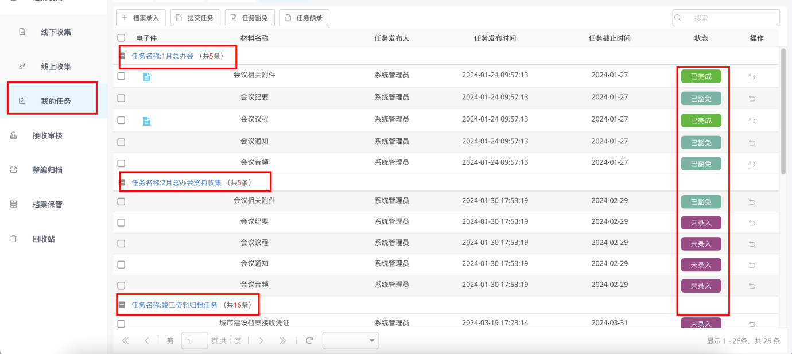Click undo icon for 会议相关附件 due 2024-02-29
This screenshot has height=354, width=792.
(x=752, y=202)
